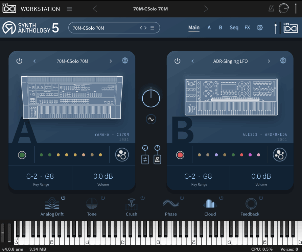
Task: Select next sound for layer A
Action: click(111, 61)
